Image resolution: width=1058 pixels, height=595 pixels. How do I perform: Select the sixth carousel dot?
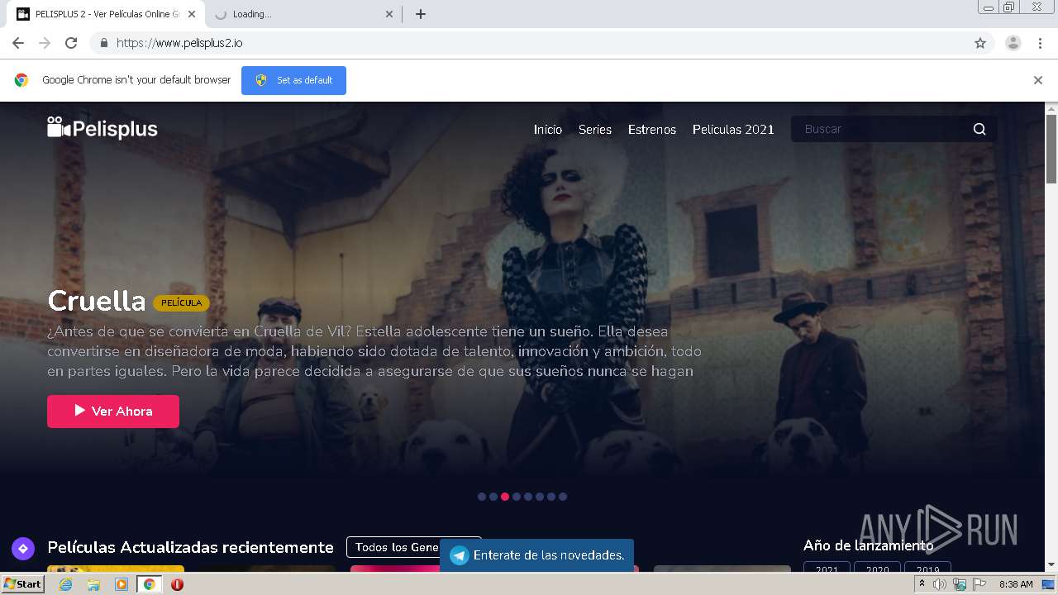[x=540, y=497]
